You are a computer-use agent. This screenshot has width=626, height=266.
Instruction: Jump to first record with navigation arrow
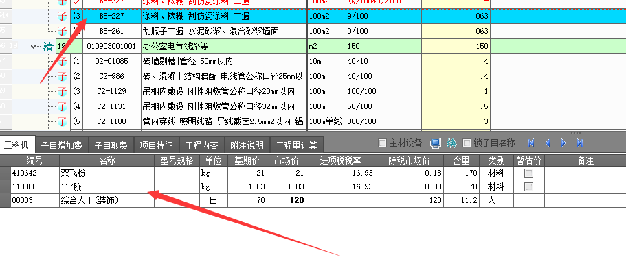pyautogui.click(x=531, y=143)
